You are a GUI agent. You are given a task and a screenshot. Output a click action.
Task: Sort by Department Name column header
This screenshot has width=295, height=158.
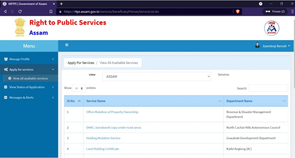point(256,101)
